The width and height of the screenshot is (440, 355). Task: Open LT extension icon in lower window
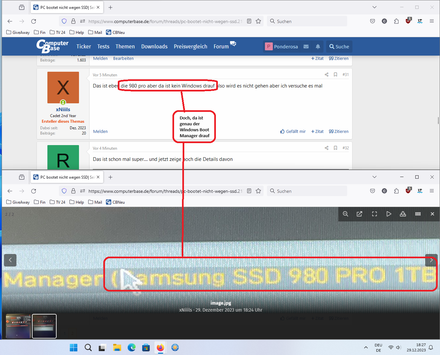pyautogui.click(x=420, y=191)
